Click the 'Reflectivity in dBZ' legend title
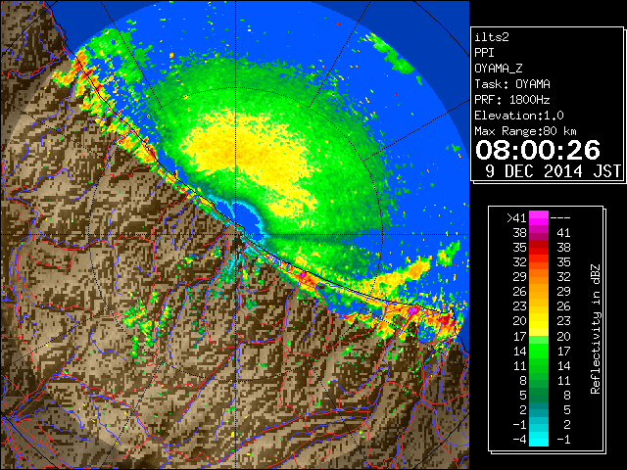Screen dimensions: 627x470 point(596,329)
